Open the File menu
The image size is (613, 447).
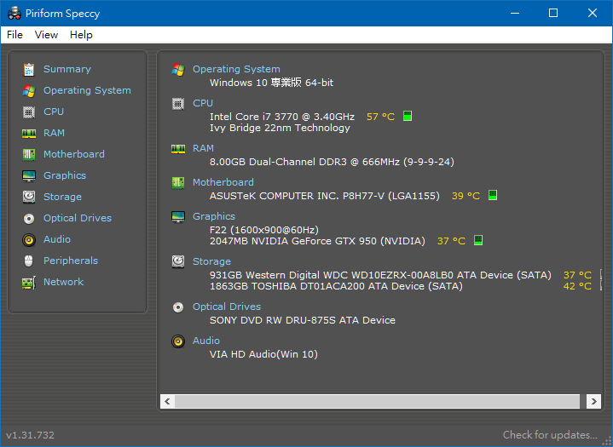click(14, 35)
